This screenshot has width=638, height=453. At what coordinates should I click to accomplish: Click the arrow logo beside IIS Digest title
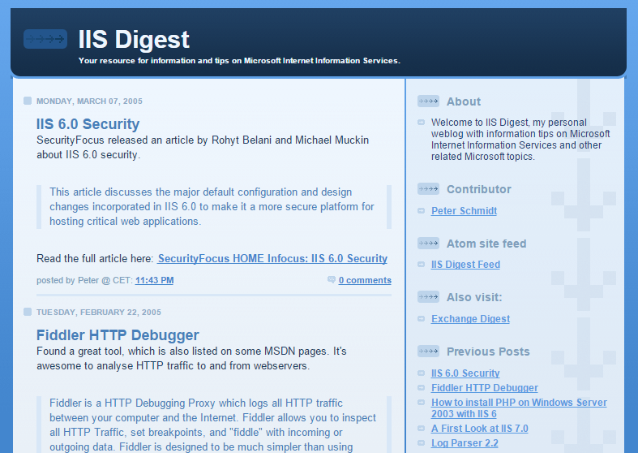click(x=45, y=39)
